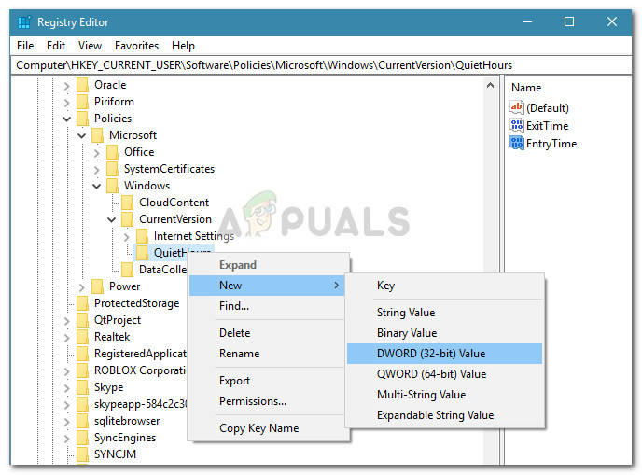Screen dimensions: 642x475
Task: Click the SYNCJM folder icon
Action: tap(83, 454)
